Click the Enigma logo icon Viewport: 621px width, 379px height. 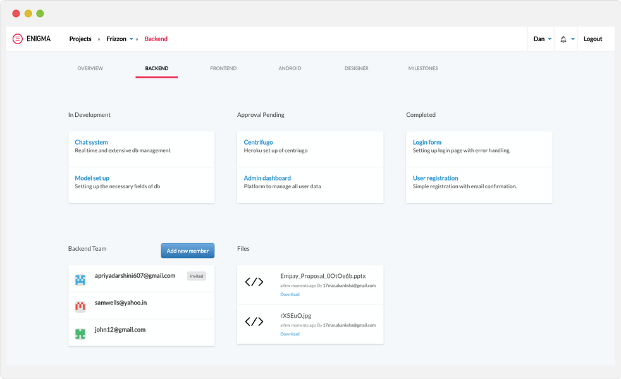[18, 39]
